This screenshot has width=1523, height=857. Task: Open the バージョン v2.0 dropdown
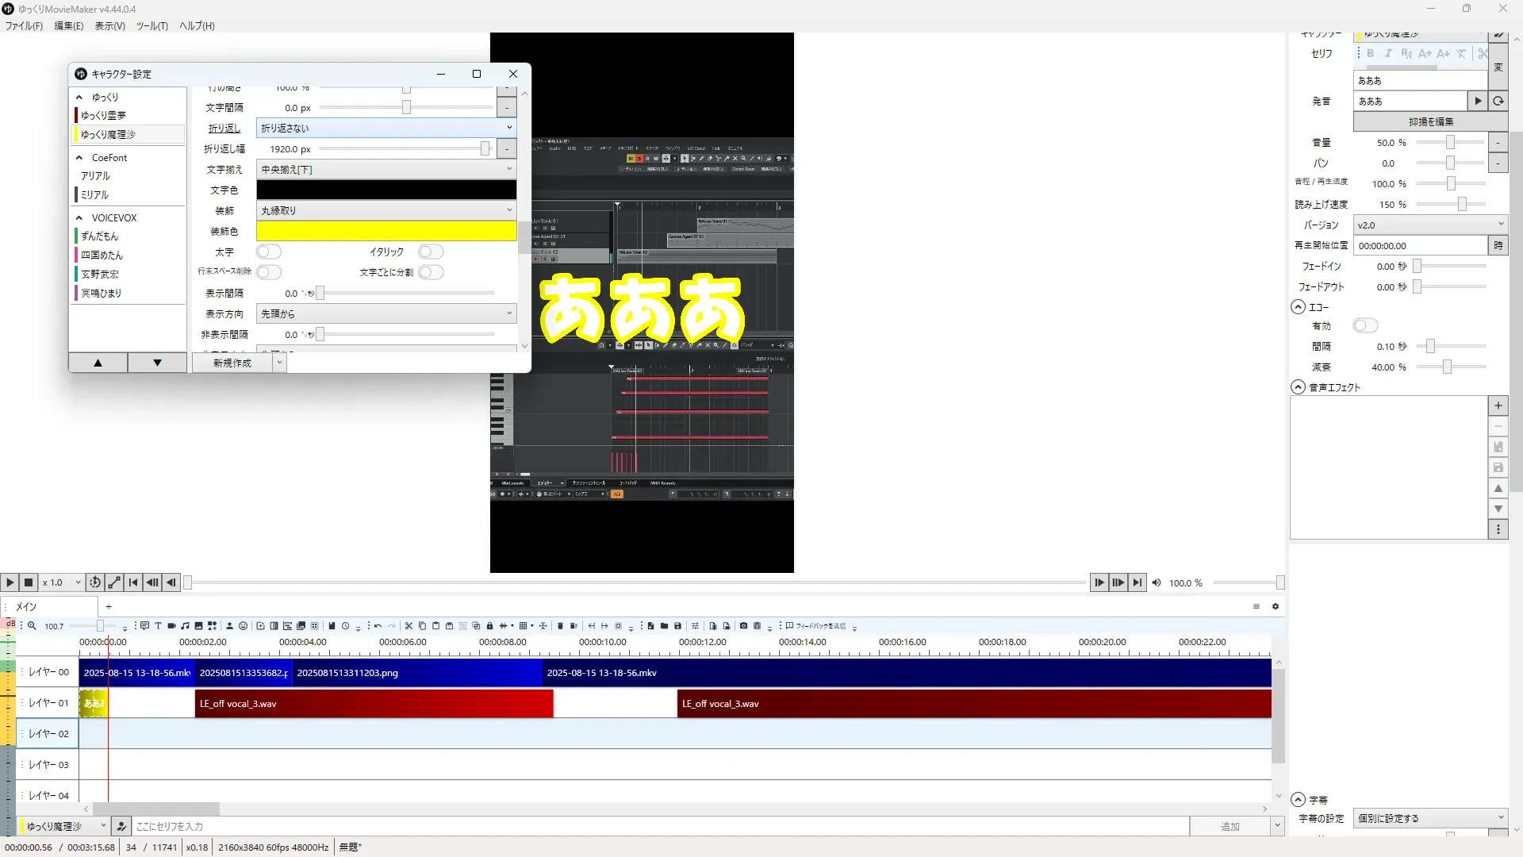coord(1429,225)
